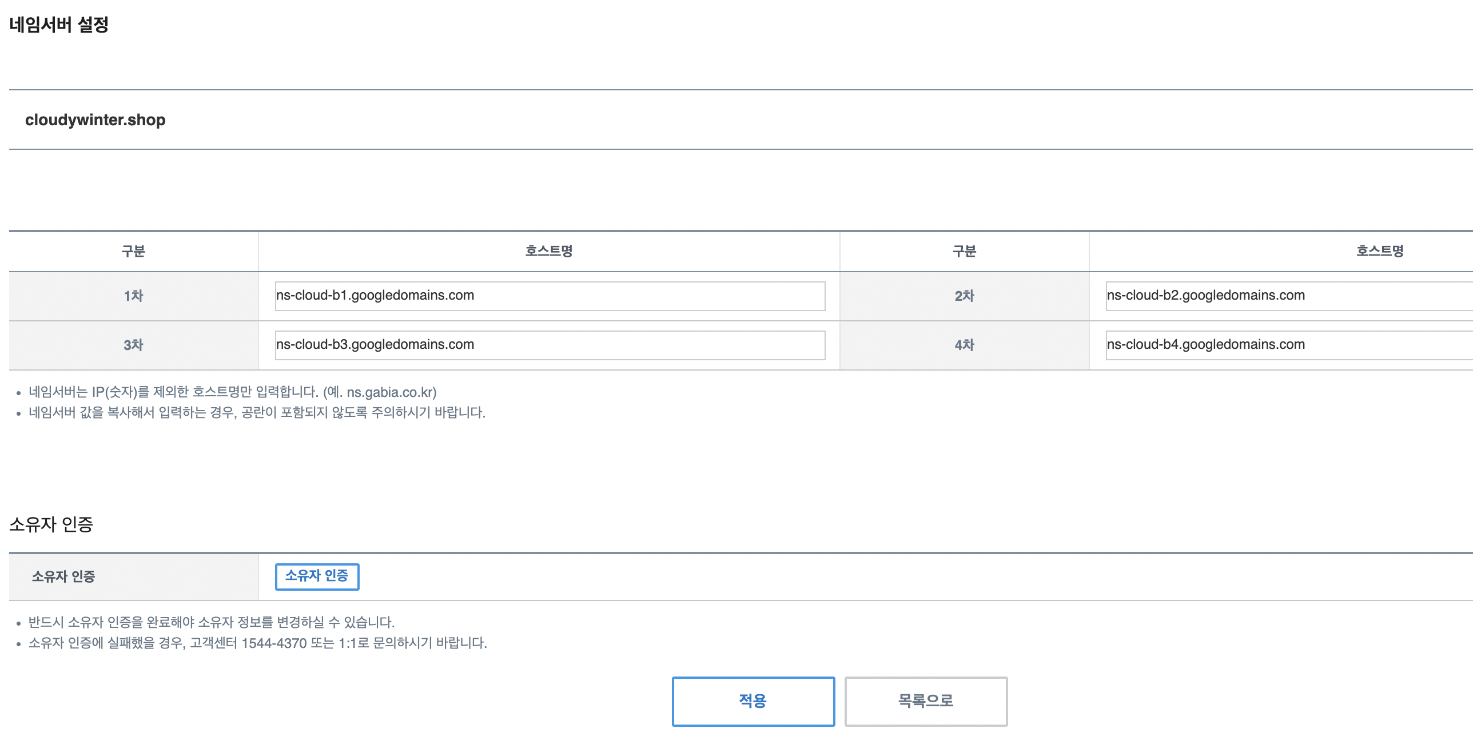Click the ns.gabia.co.kr example note
Image resolution: width=1473 pixels, height=756 pixels.
point(232,392)
